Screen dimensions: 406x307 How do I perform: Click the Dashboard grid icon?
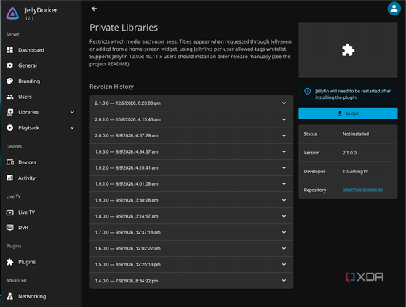pyautogui.click(x=10, y=50)
